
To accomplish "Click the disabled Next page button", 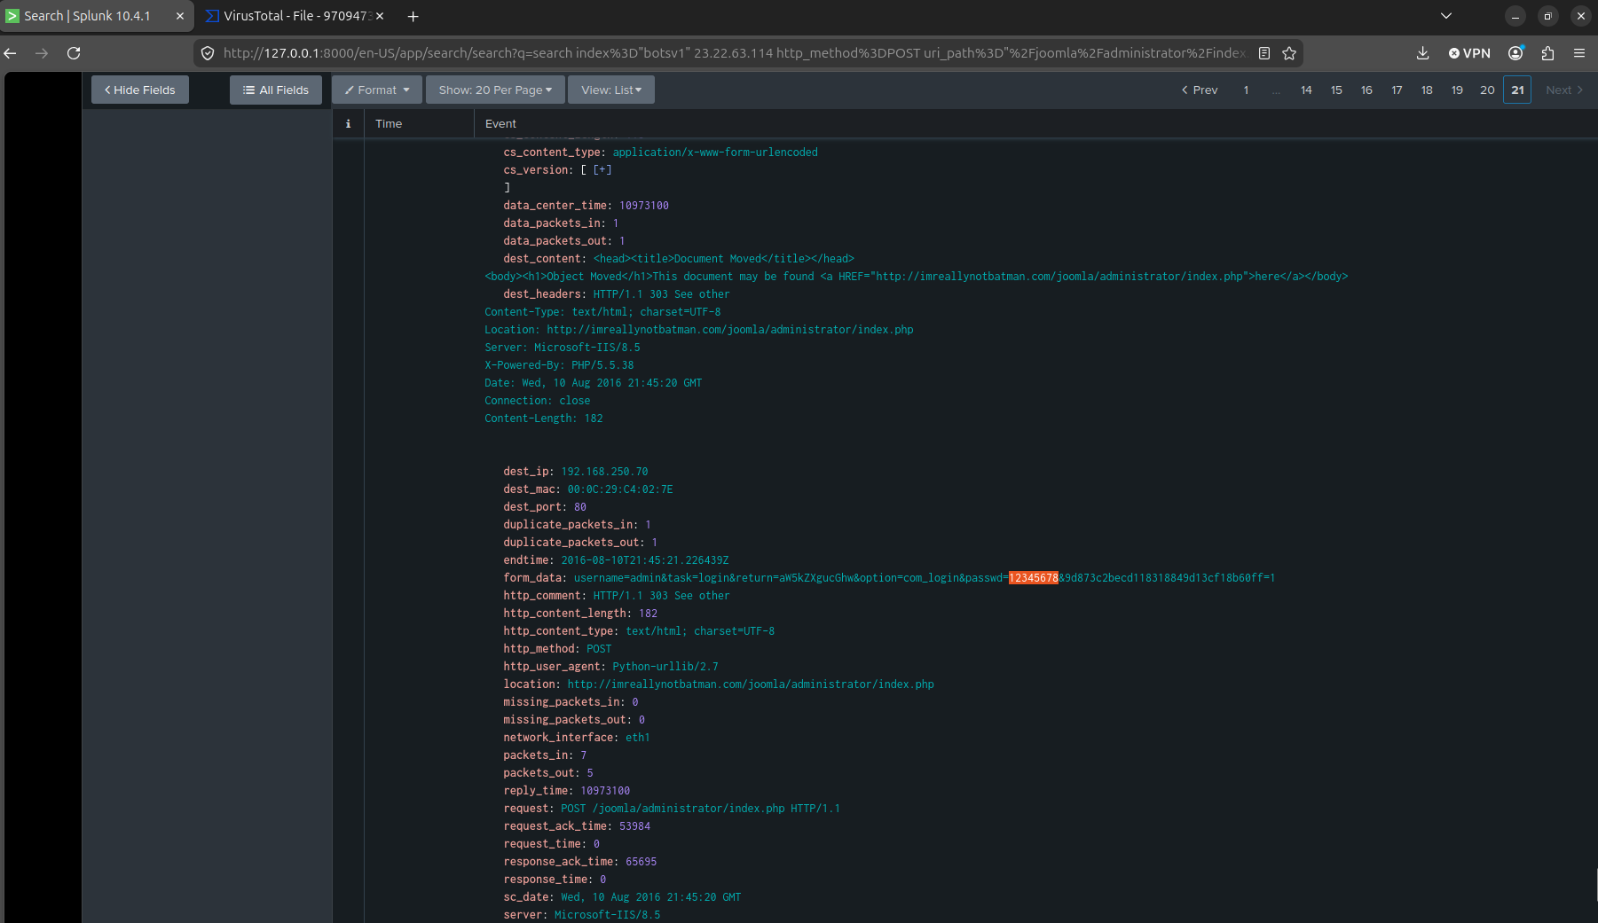I will [x=1563, y=90].
